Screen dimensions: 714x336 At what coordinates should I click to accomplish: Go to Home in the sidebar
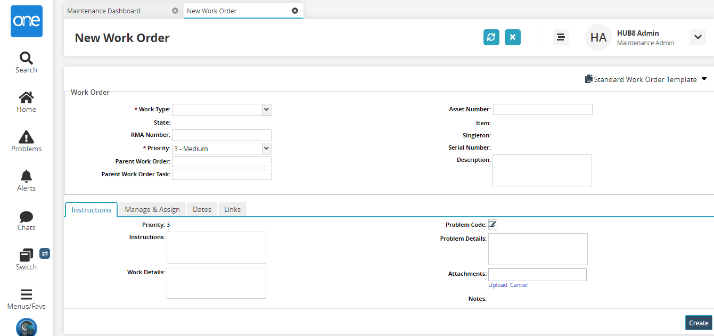[26, 97]
